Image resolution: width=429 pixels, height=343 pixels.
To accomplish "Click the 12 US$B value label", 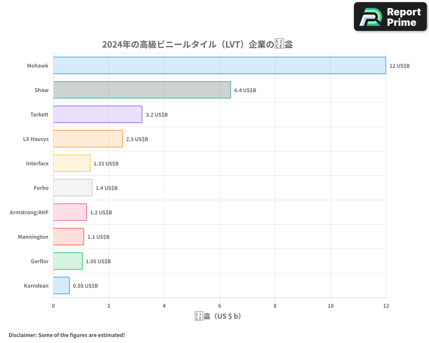I will [399, 66].
